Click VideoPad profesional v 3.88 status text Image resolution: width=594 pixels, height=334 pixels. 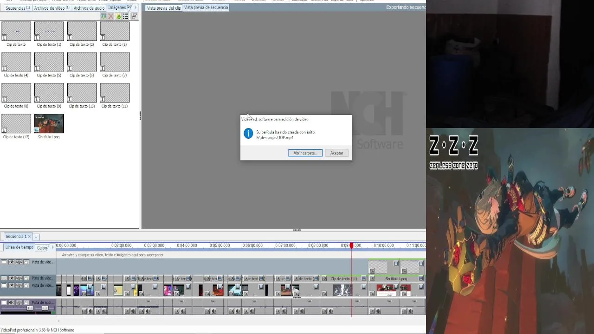pos(37,330)
